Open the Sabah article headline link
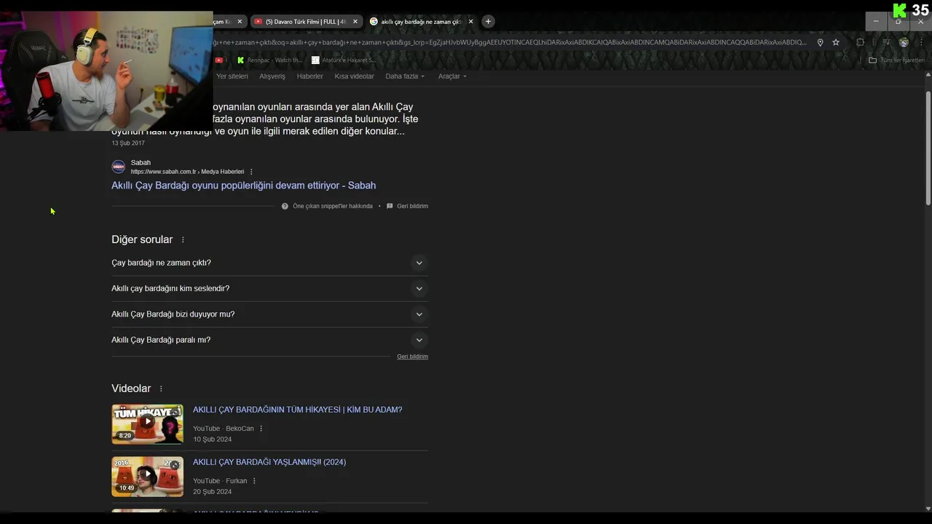This screenshot has width=932, height=524. click(x=243, y=186)
